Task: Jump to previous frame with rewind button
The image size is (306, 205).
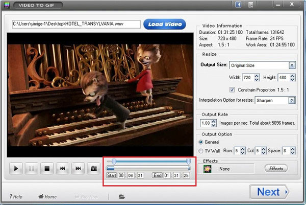Action: click(62, 168)
